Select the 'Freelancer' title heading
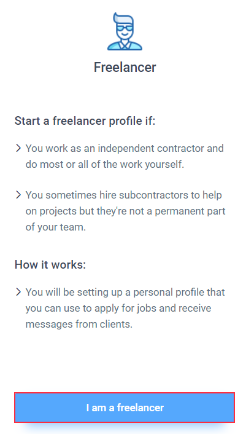 [125, 68]
